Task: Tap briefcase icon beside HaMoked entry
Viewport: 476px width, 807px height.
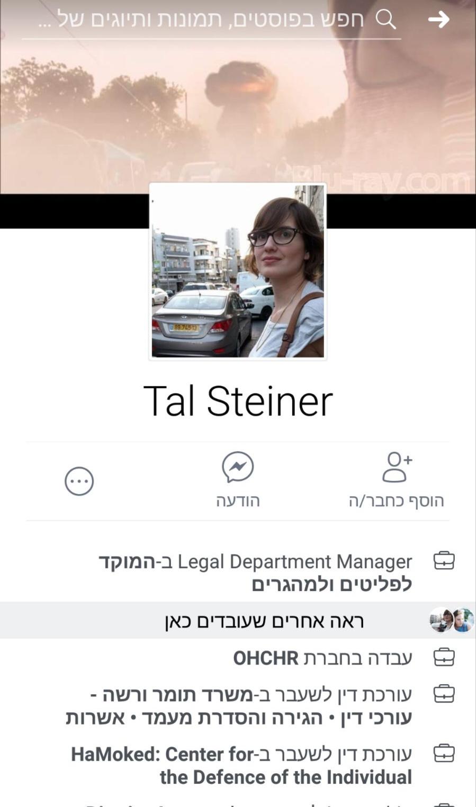Action: (x=444, y=753)
